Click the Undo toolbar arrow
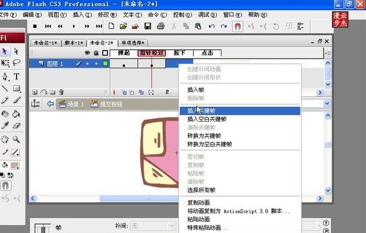Screen dimensions: 366x233 pyautogui.click(x=211, y=26)
